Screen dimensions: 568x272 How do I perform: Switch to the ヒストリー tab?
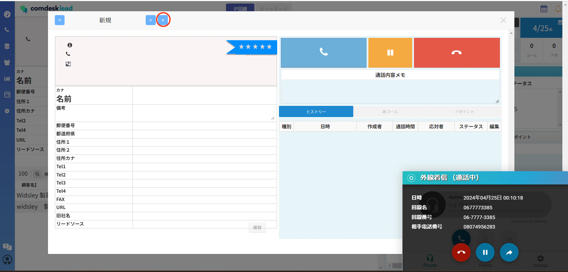coord(316,111)
